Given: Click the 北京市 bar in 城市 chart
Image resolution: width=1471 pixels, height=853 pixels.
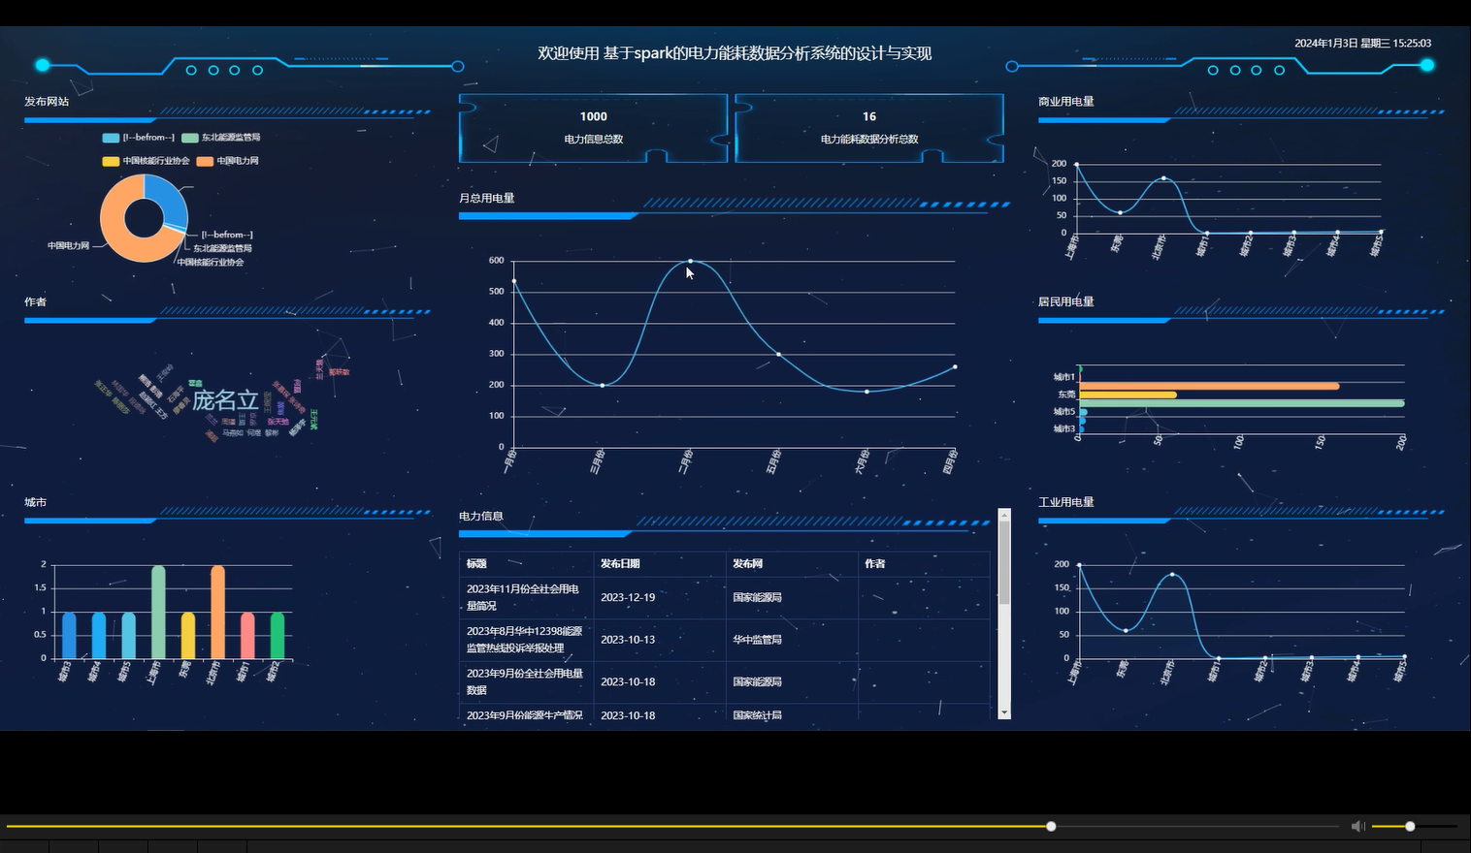Looking at the screenshot, I should (217, 612).
